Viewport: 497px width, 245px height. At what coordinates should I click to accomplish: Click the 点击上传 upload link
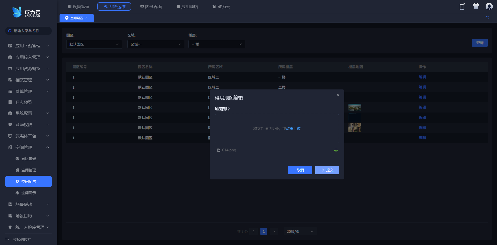(293, 129)
